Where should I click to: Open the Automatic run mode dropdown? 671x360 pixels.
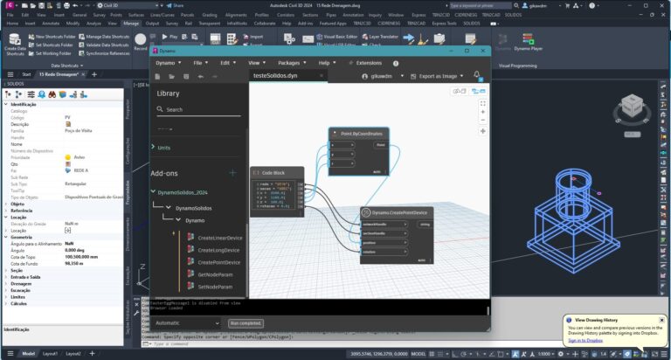coord(189,322)
